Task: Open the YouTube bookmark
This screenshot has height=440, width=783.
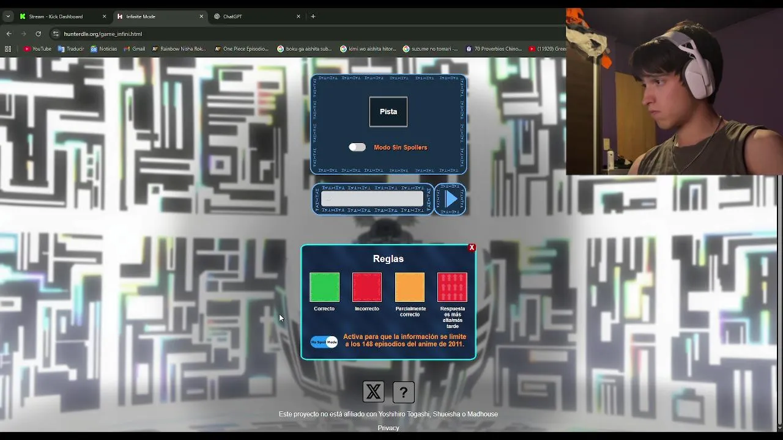Action: (x=37, y=49)
